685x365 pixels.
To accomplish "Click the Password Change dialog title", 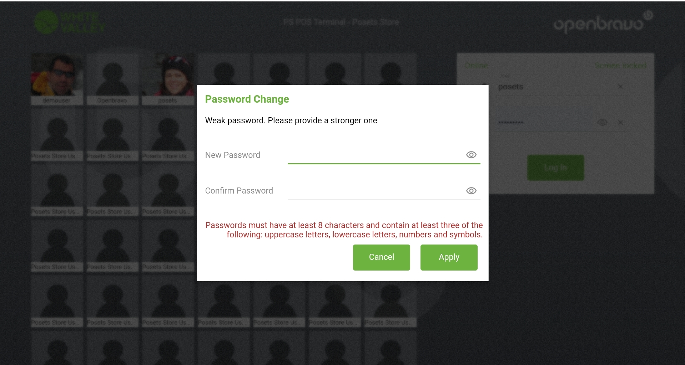I will [247, 99].
